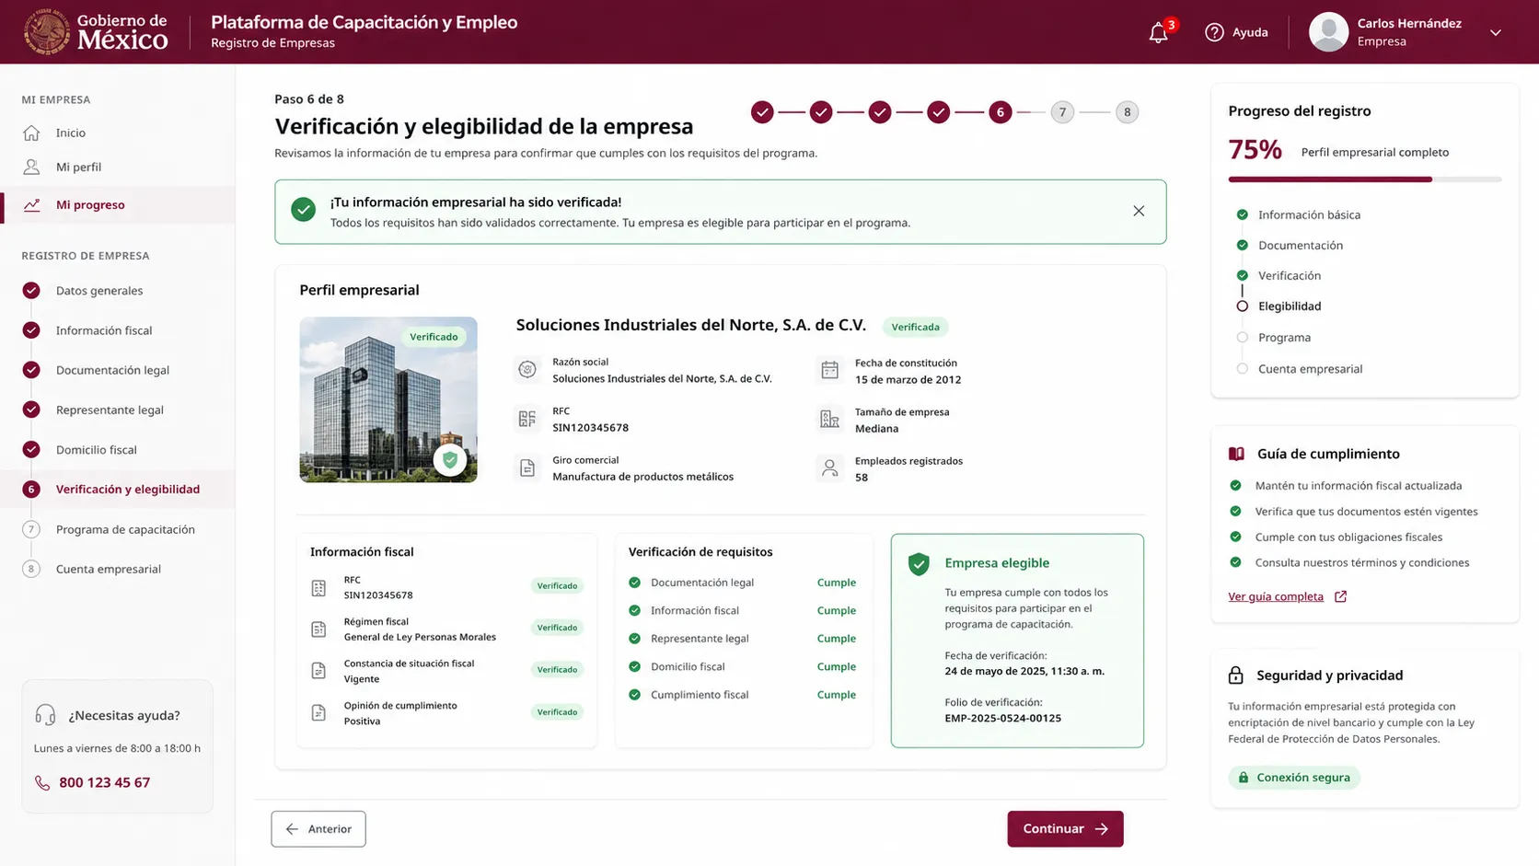Click folio EMP-2025-0524-00125

(x=1002, y=718)
